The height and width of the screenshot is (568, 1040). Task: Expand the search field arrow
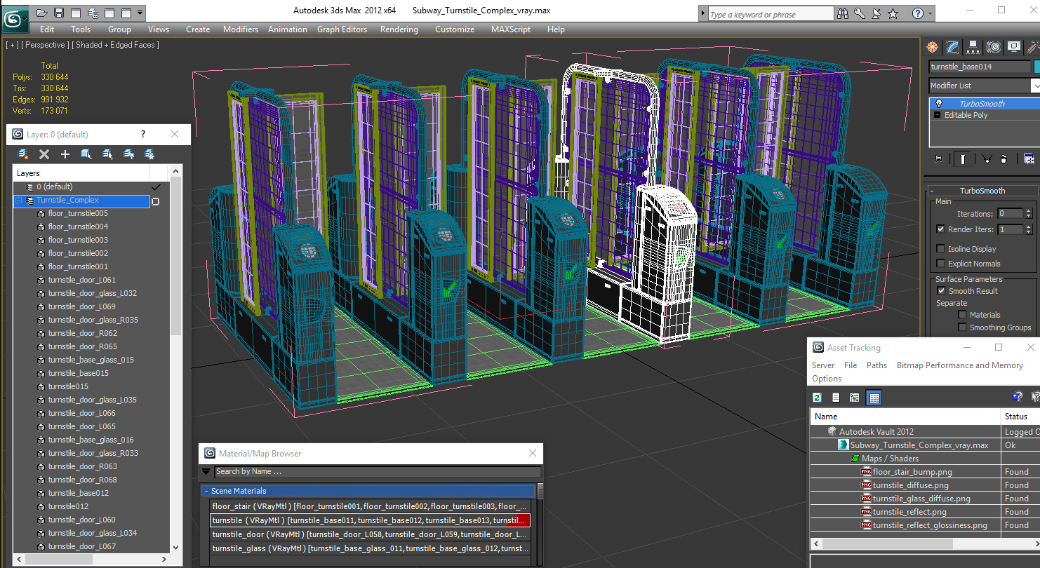(x=702, y=13)
